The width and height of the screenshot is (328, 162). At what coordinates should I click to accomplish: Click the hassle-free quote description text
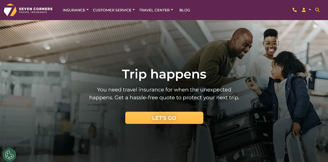point(164,94)
